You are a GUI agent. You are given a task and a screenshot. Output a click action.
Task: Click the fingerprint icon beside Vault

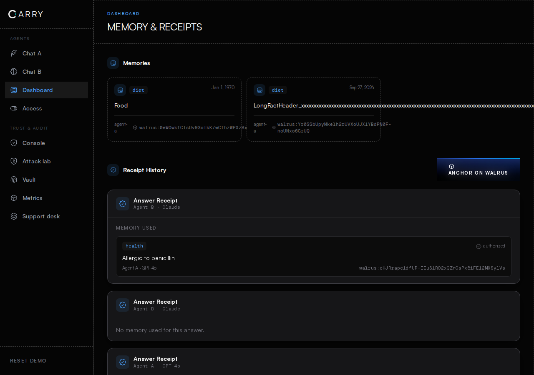click(x=14, y=180)
